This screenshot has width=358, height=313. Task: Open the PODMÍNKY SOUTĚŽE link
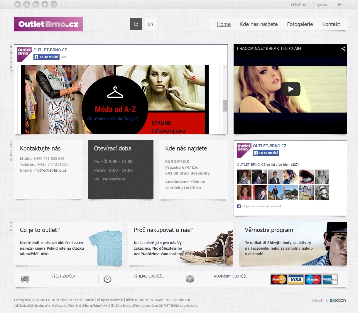point(231,276)
